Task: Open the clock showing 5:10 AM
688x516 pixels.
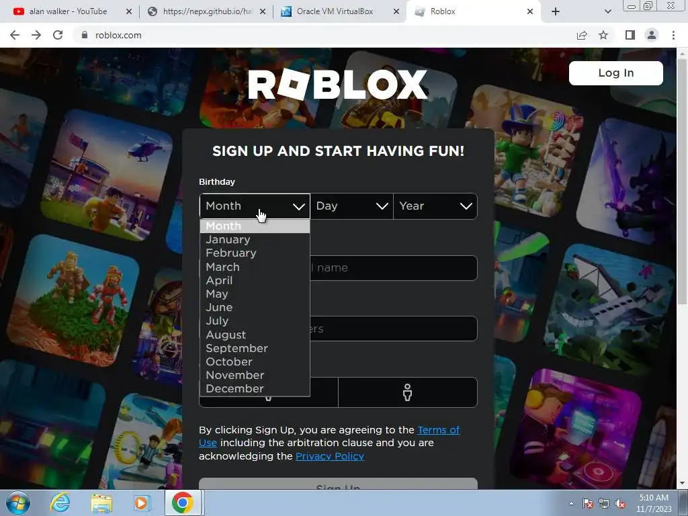Action: [654, 503]
